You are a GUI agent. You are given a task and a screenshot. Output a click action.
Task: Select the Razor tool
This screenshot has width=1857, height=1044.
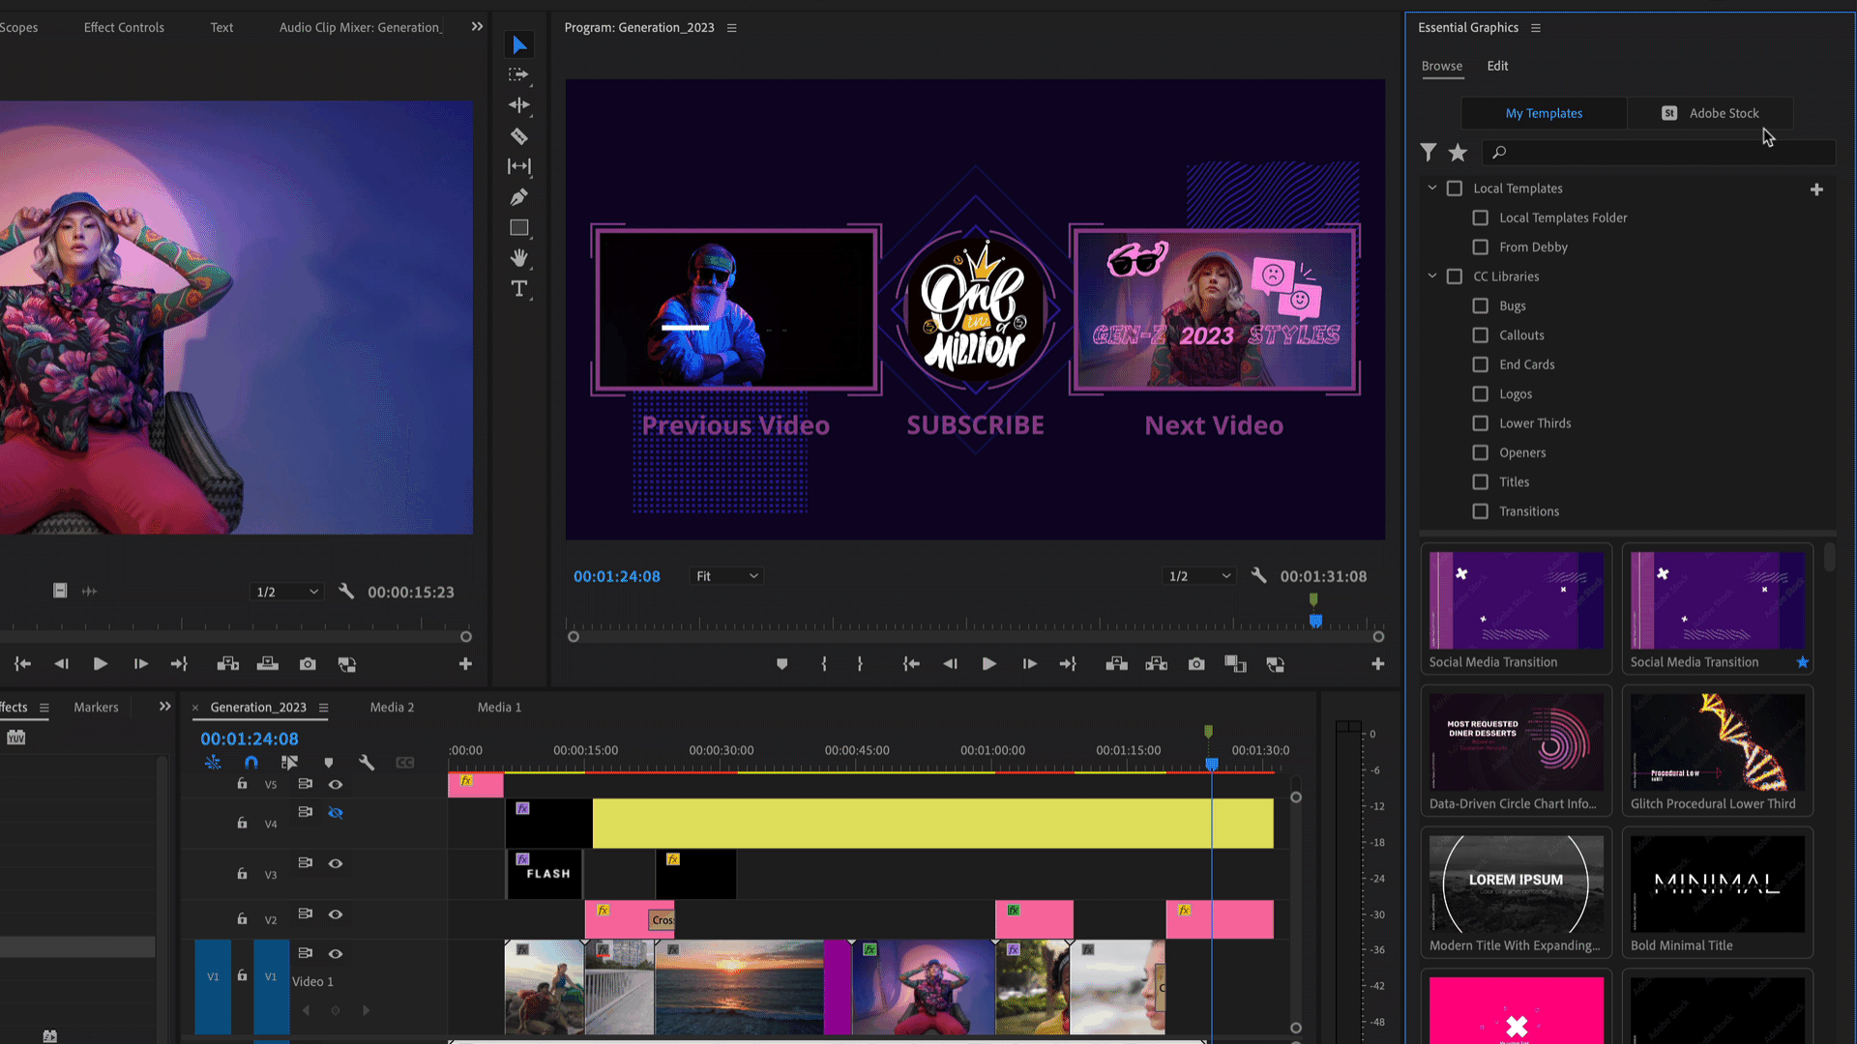point(519,136)
